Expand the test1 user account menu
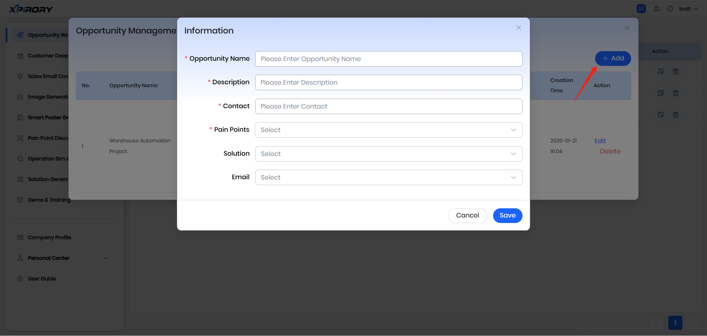Screen dimensions: 707x336 pyautogui.click(x=688, y=9)
